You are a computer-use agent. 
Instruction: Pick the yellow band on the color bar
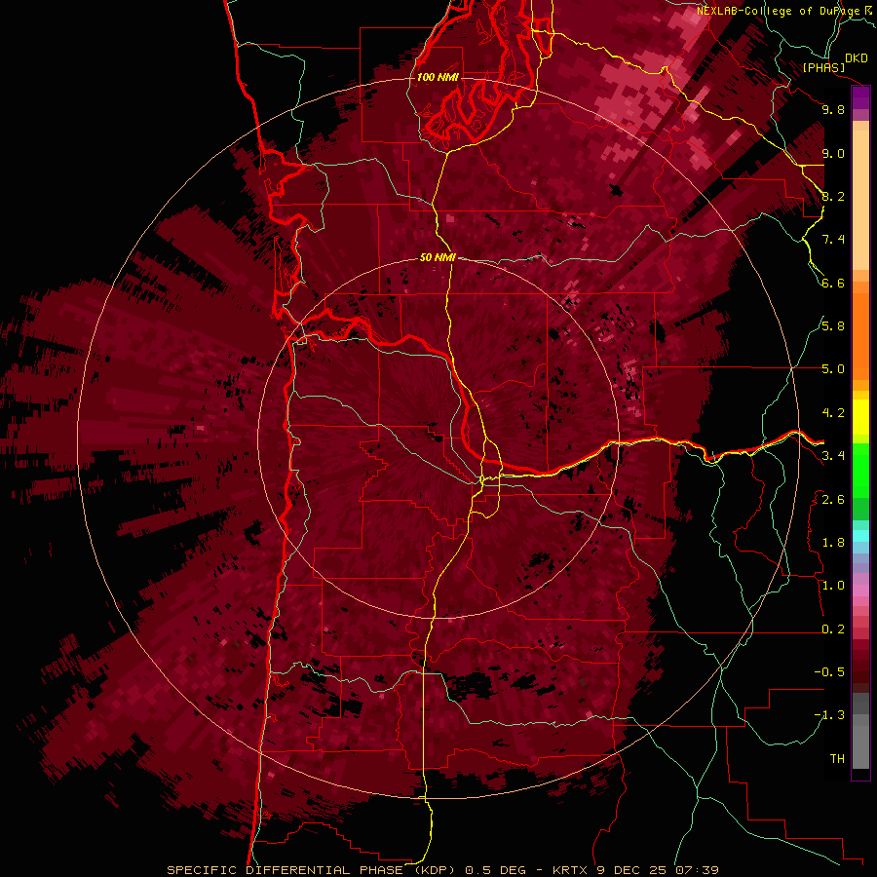point(860,417)
